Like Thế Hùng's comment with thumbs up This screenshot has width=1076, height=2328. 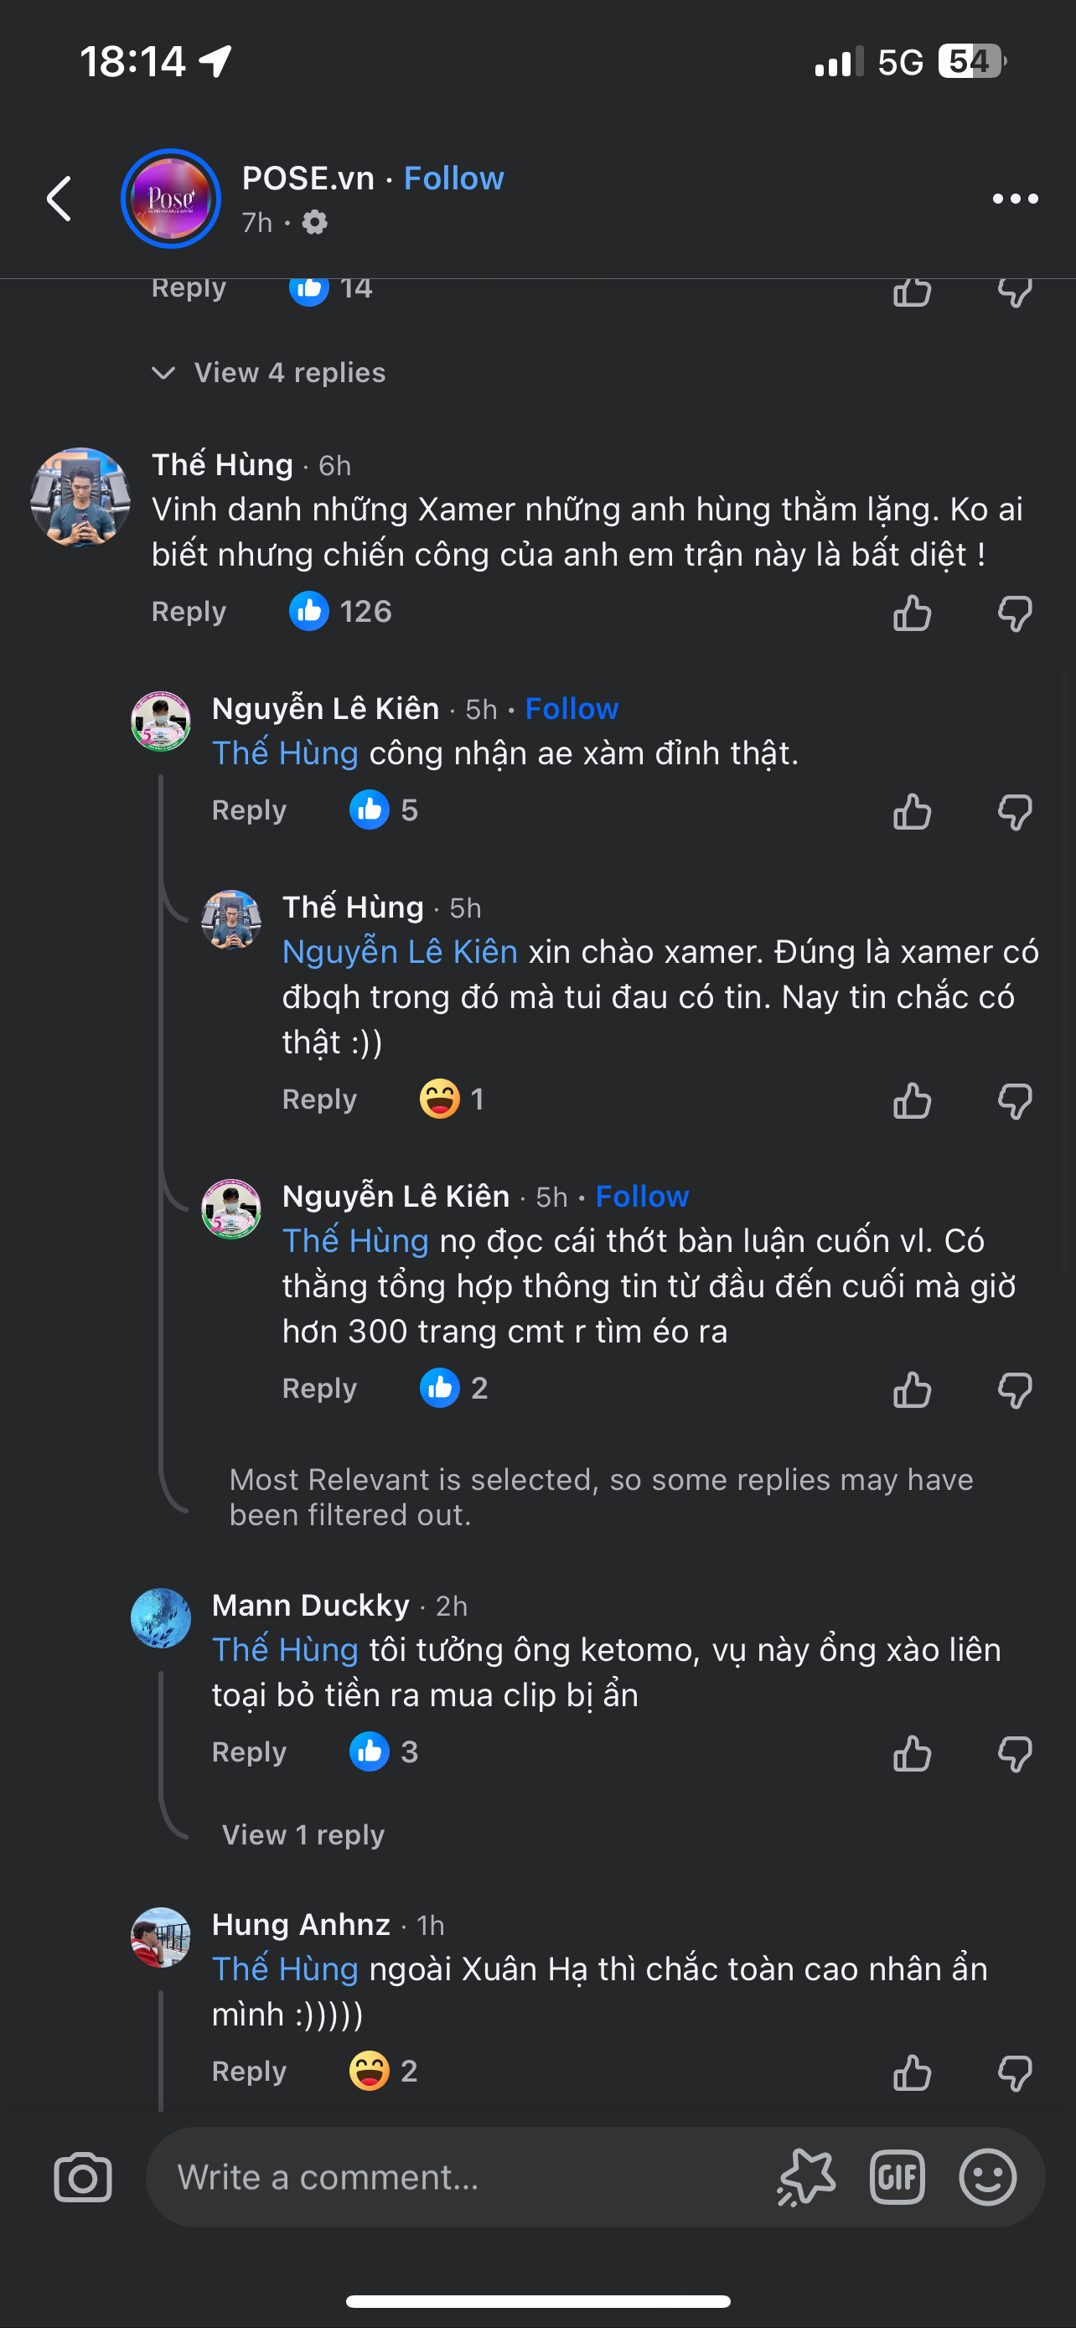(x=912, y=613)
